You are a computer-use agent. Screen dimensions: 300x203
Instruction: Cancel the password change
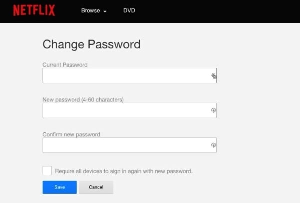pos(96,187)
